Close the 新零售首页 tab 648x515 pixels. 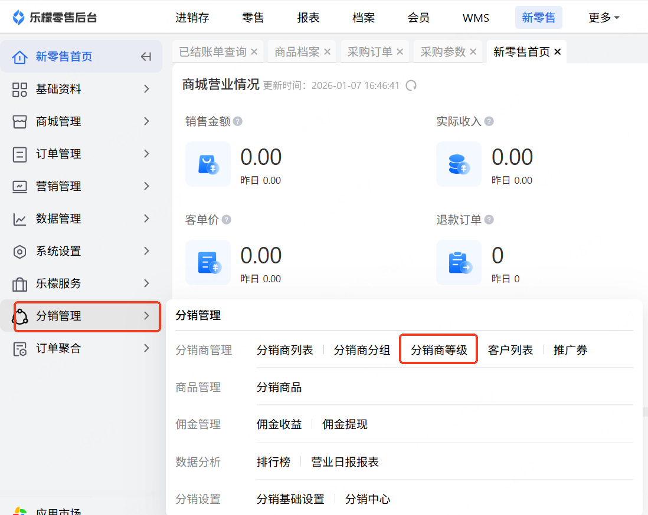(x=558, y=52)
